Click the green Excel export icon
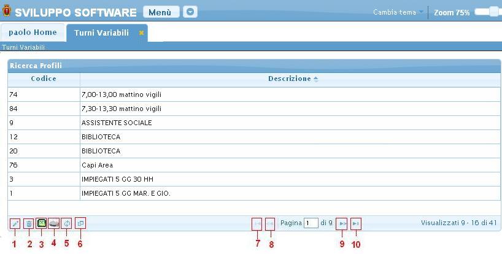Image resolution: width=502 pixels, height=254 pixels. 42,224
